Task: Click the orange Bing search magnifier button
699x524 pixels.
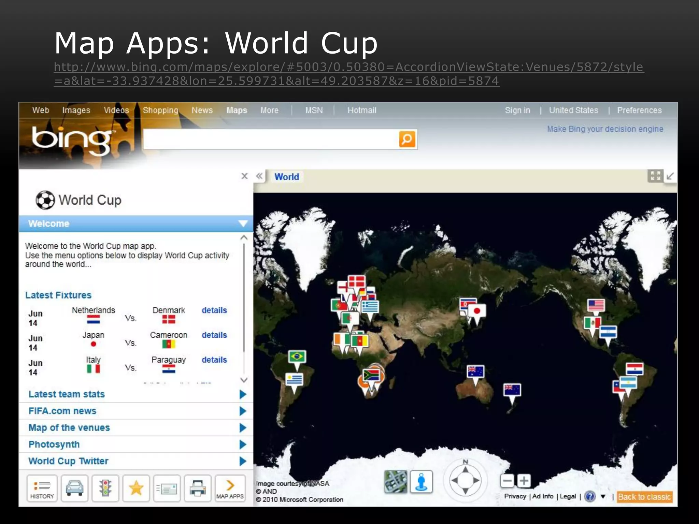Action: [407, 139]
